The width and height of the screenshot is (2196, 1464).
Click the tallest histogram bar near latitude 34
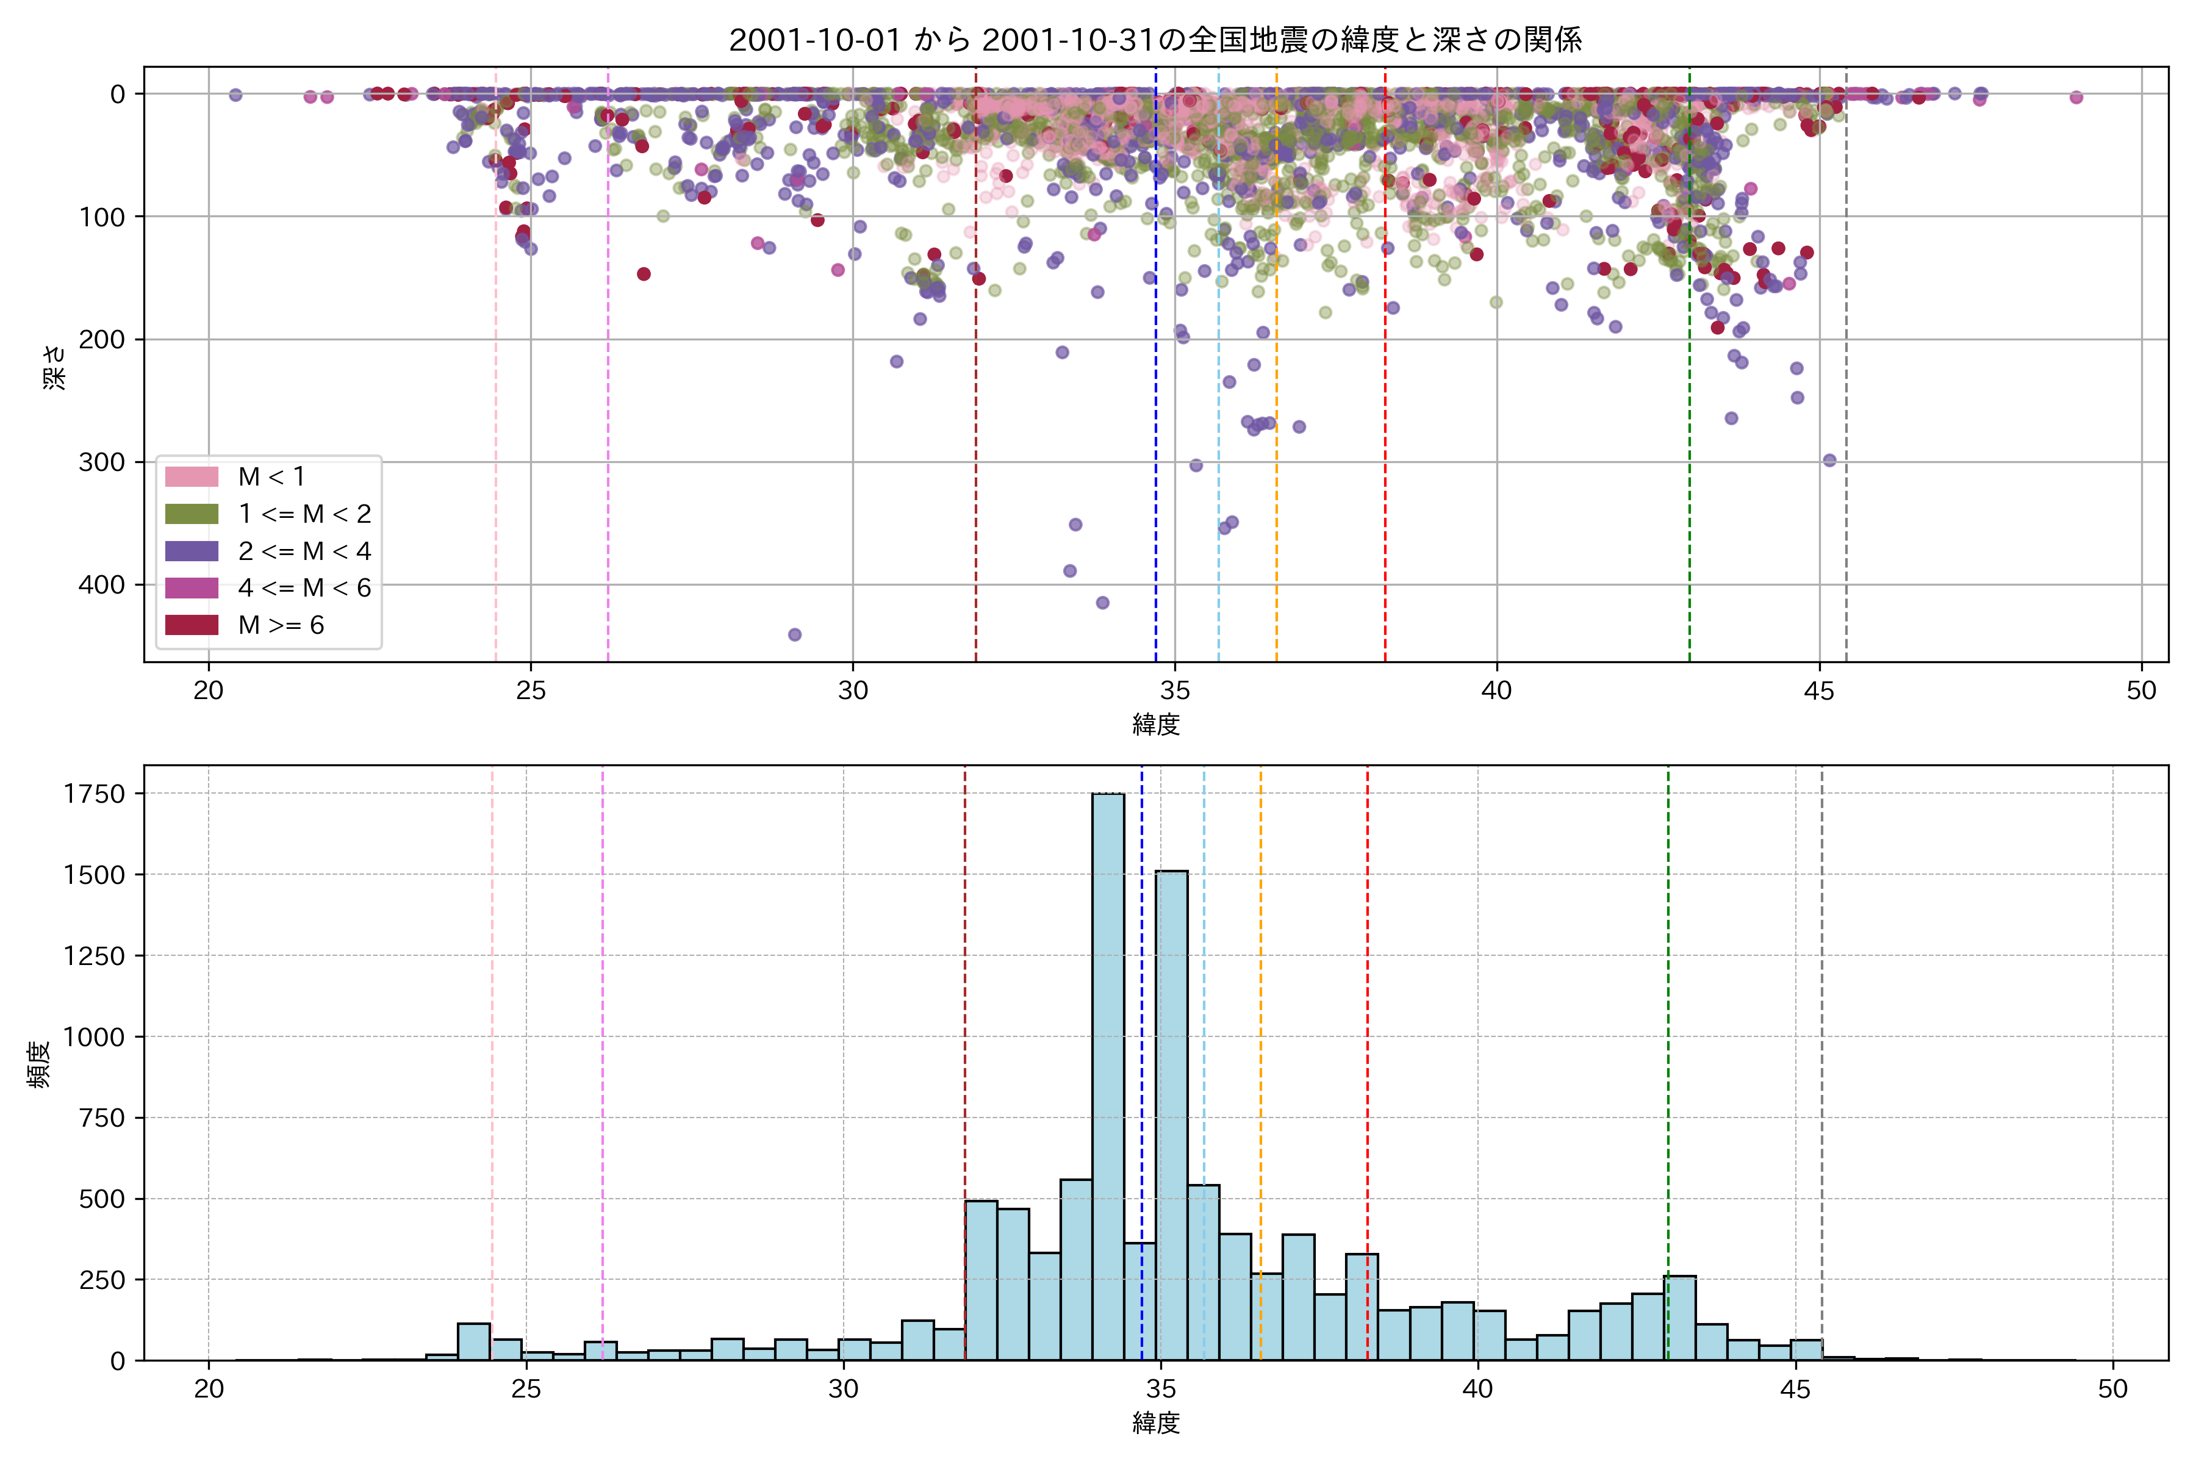[1108, 1074]
